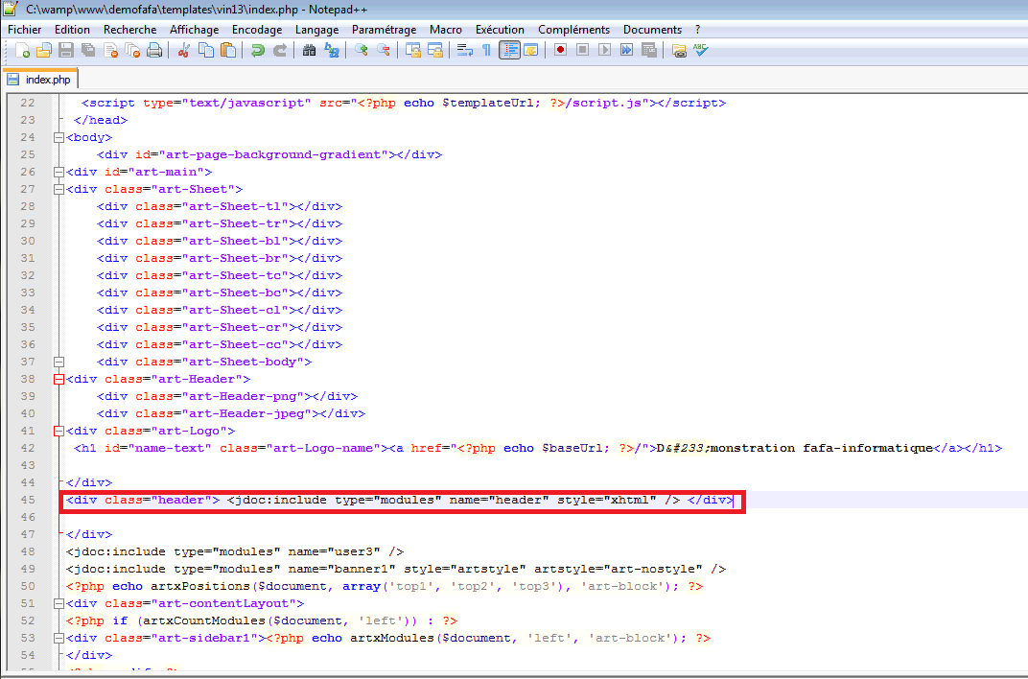Create a new document with the New icon
The image size is (1028, 679).
pos(22,51)
